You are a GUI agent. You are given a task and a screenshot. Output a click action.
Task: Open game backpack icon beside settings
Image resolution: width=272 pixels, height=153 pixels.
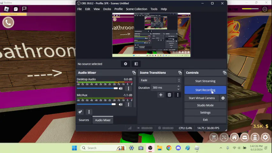click(255, 137)
